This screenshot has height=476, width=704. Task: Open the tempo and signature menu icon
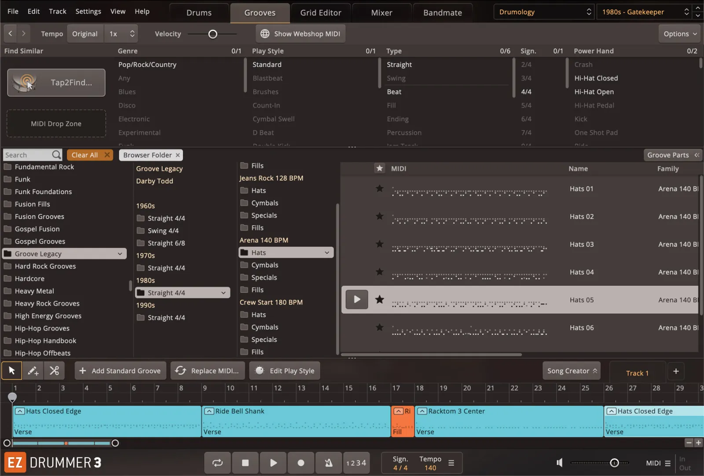coord(451,463)
